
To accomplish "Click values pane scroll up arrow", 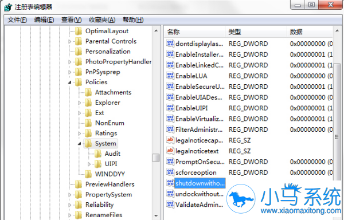I will [x=337, y=31].
